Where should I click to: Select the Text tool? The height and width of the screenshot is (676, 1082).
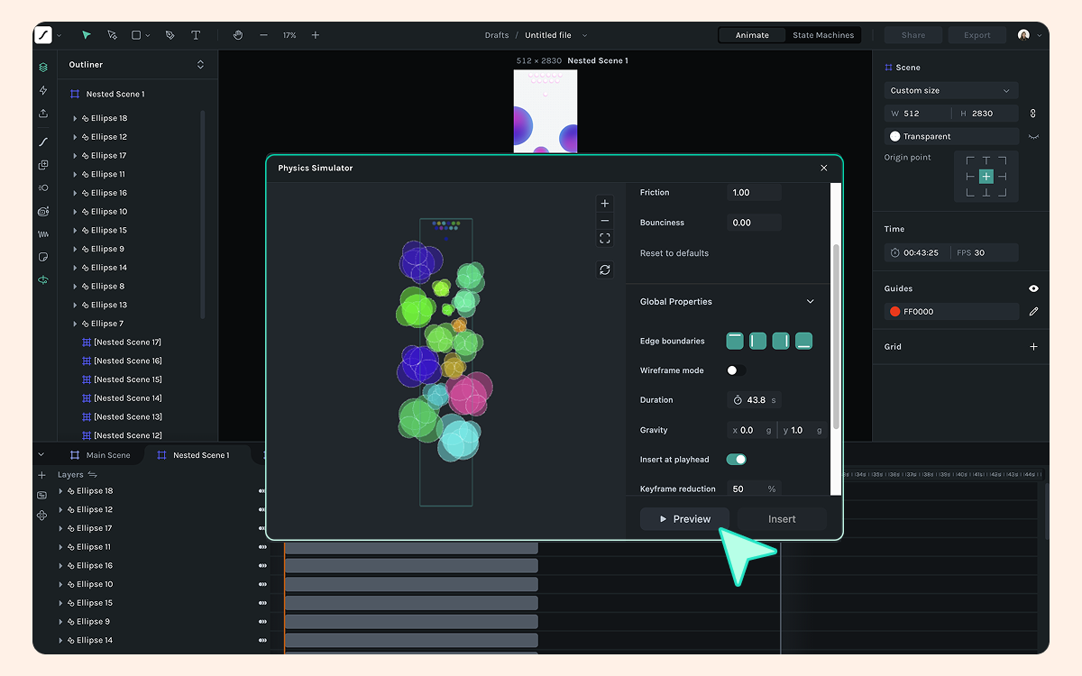click(196, 35)
